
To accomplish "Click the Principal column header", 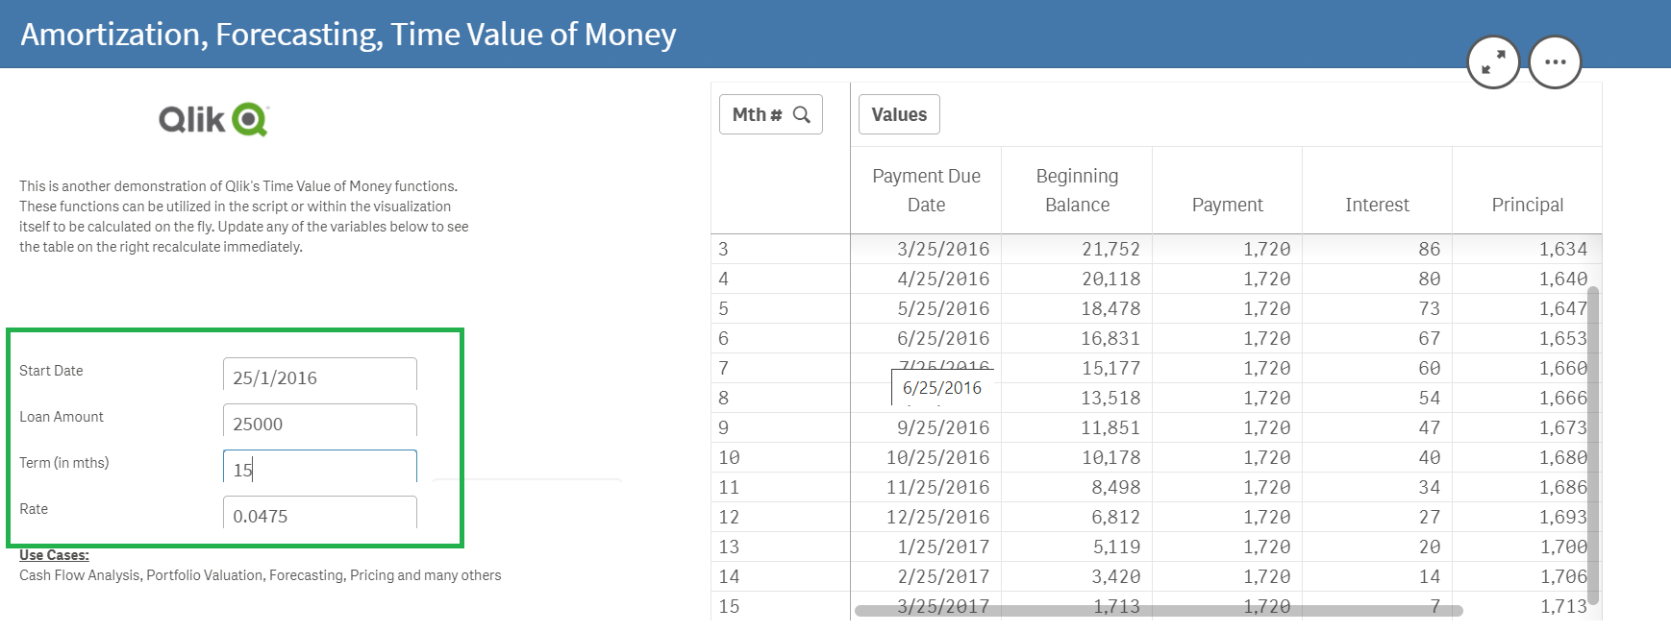I will pos(1527,205).
